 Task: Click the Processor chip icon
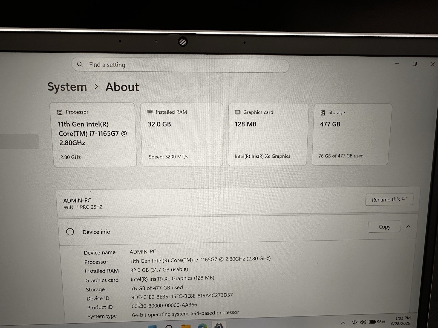click(x=60, y=112)
